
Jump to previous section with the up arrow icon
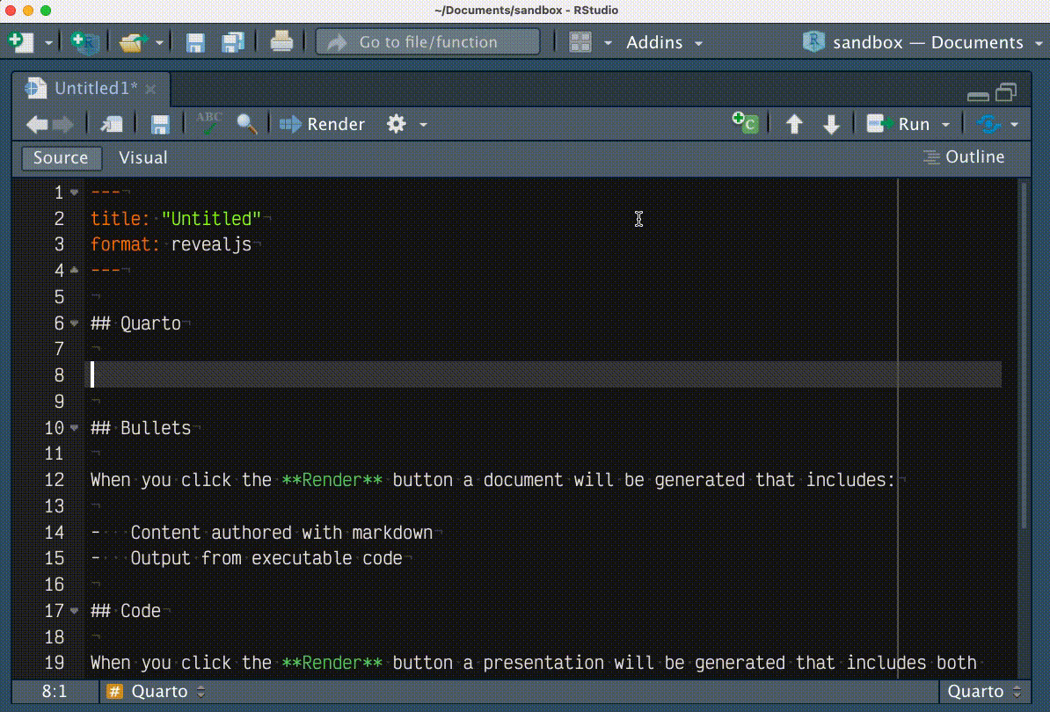coord(794,124)
